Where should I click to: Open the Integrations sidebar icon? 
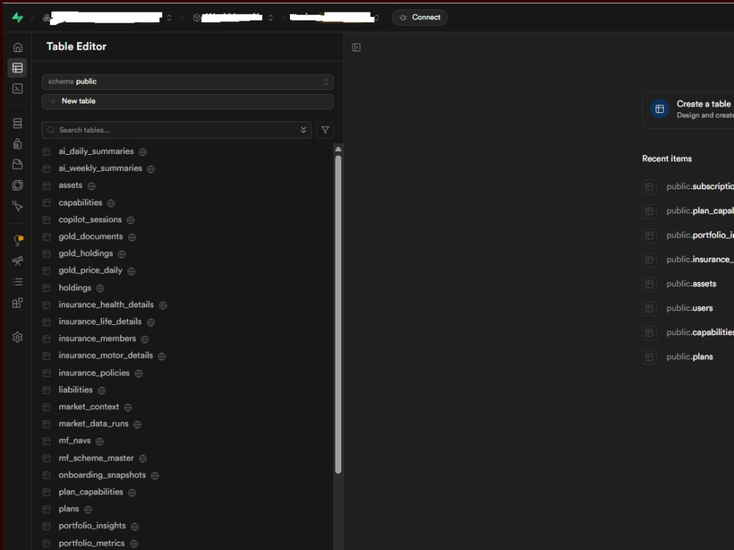tap(18, 303)
